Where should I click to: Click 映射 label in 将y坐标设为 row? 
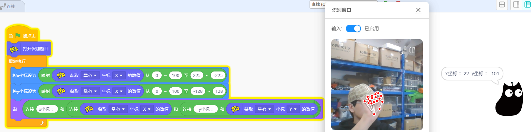(x=45, y=91)
